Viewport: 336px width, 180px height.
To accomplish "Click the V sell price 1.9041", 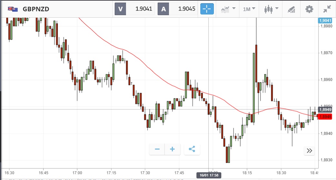I will click(135, 9).
